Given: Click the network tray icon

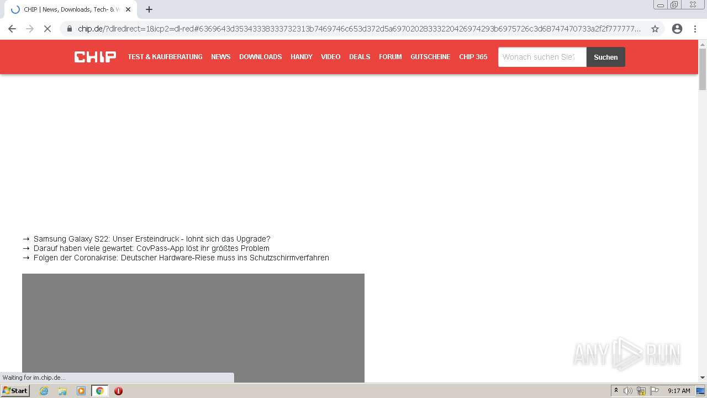Looking at the screenshot, I should pos(641,391).
